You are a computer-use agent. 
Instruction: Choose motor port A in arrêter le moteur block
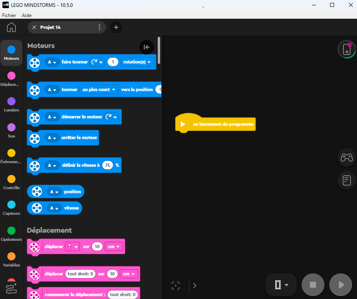pyautogui.click(x=52, y=137)
